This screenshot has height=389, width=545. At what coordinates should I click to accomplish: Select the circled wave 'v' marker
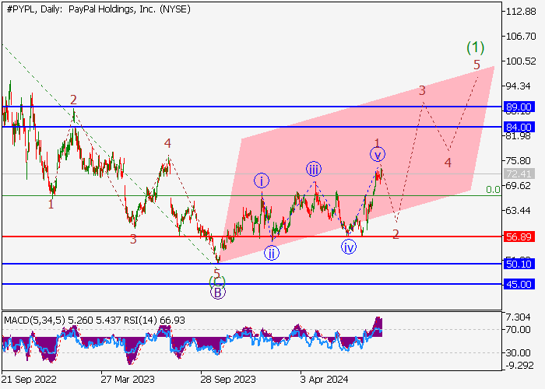pyautogui.click(x=378, y=155)
